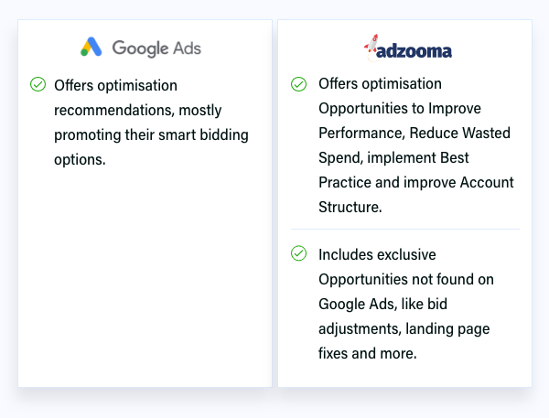This screenshot has width=549, height=418.
Task: Click the word 'Structure.' in Adzooma card
Action: click(350, 207)
